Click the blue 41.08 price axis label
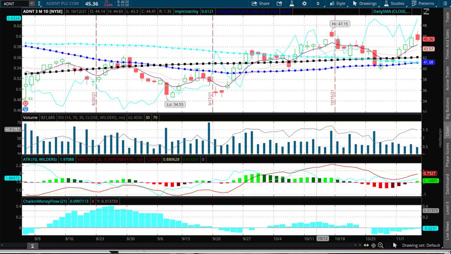The height and width of the screenshot is (254, 451). [x=428, y=62]
